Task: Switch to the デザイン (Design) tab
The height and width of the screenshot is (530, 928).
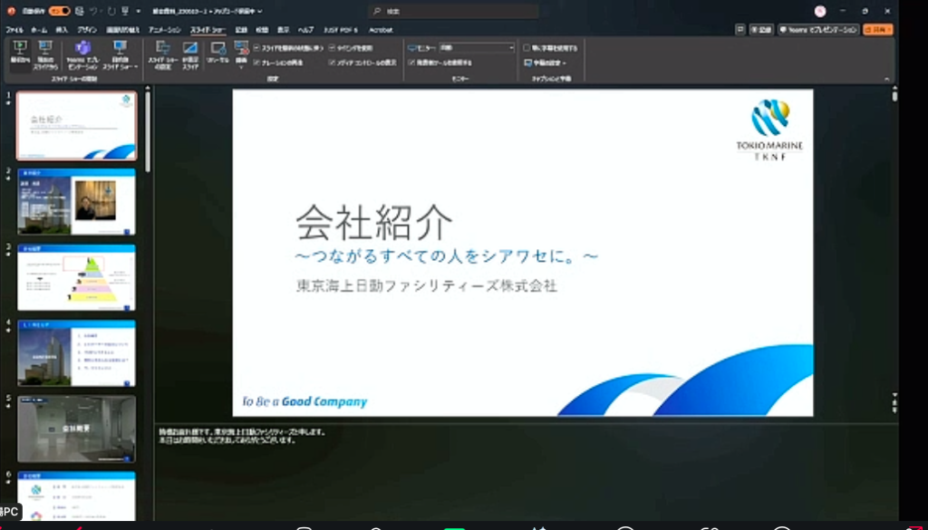Action: click(87, 30)
